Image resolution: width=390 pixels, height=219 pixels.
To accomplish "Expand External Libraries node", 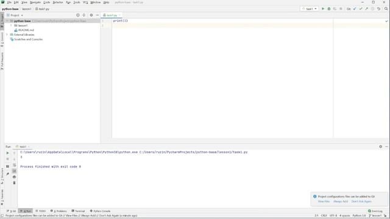I will [x=7, y=35].
